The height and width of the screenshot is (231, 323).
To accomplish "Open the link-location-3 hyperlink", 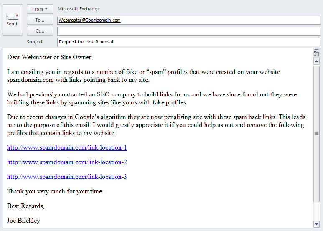I will (x=67, y=177).
